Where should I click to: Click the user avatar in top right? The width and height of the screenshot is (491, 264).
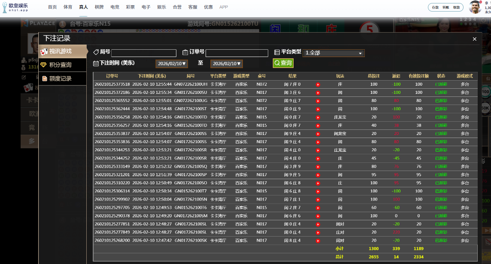475,7
